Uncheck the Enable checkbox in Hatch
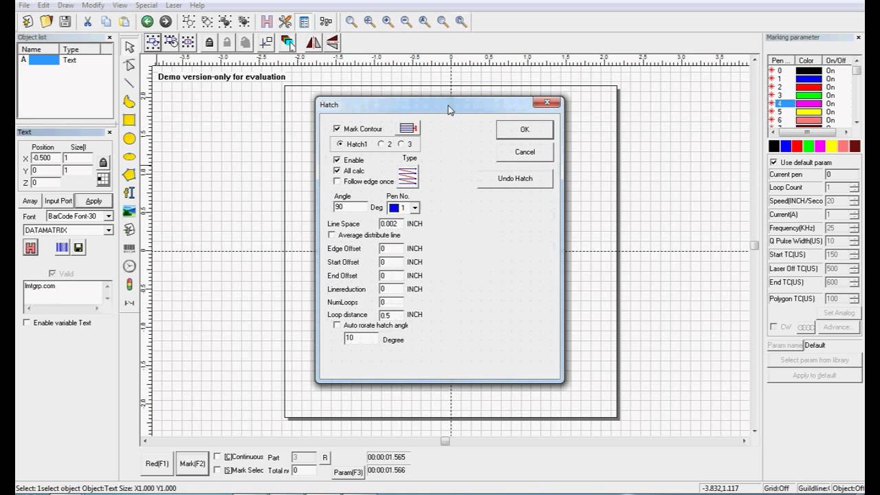Viewport: 880px width, 495px height. pos(337,159)
